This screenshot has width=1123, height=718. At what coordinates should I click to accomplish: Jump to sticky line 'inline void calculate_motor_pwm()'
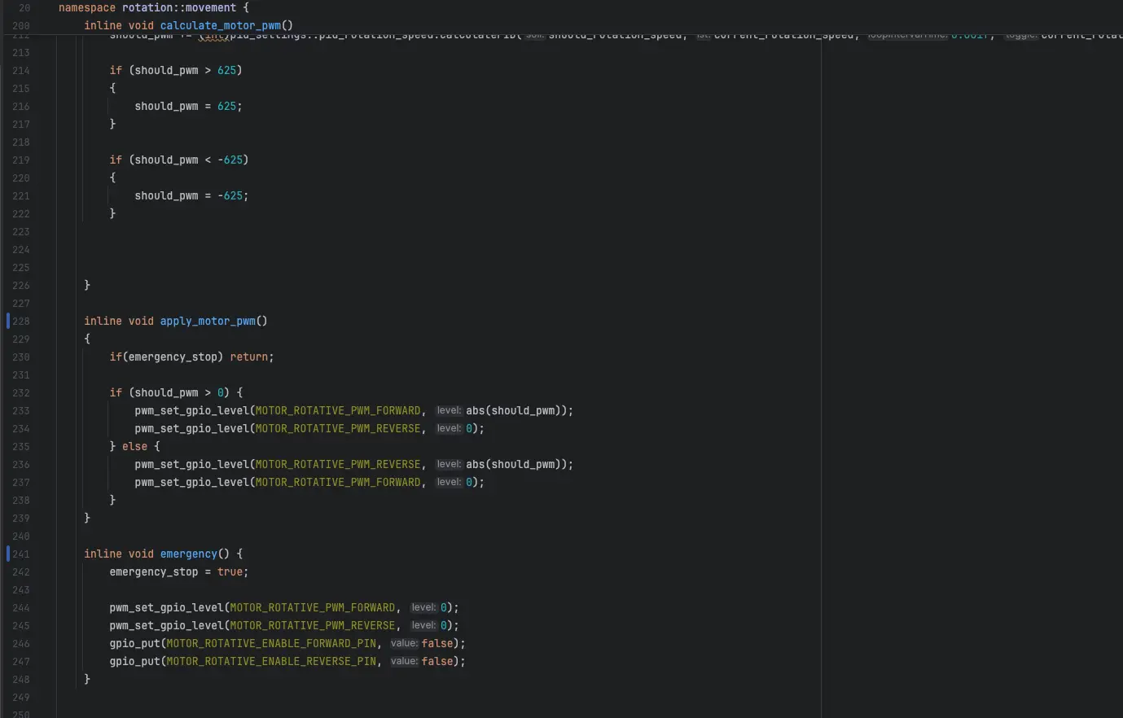[x=188, y=26]
